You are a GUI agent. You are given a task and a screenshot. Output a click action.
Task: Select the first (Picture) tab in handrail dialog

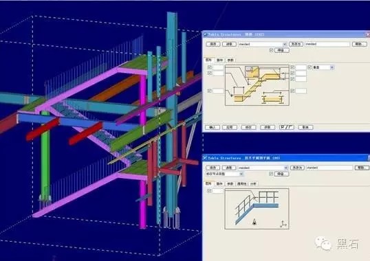coord(208,183)
